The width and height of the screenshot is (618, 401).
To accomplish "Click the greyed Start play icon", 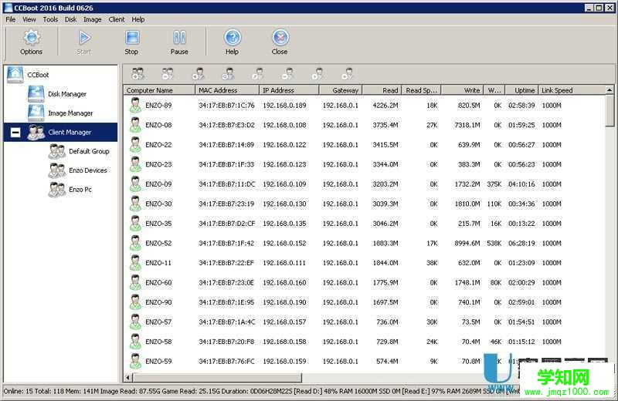I will 84,38.
